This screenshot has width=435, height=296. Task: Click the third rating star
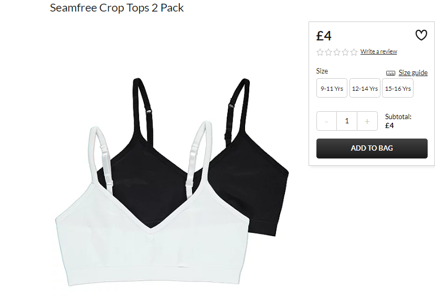pyautogui.click(x=337, y=52)
